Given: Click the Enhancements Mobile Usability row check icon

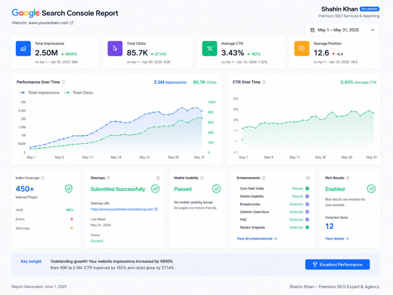Looking at the screenshot, I should click(x=307, y=196).
